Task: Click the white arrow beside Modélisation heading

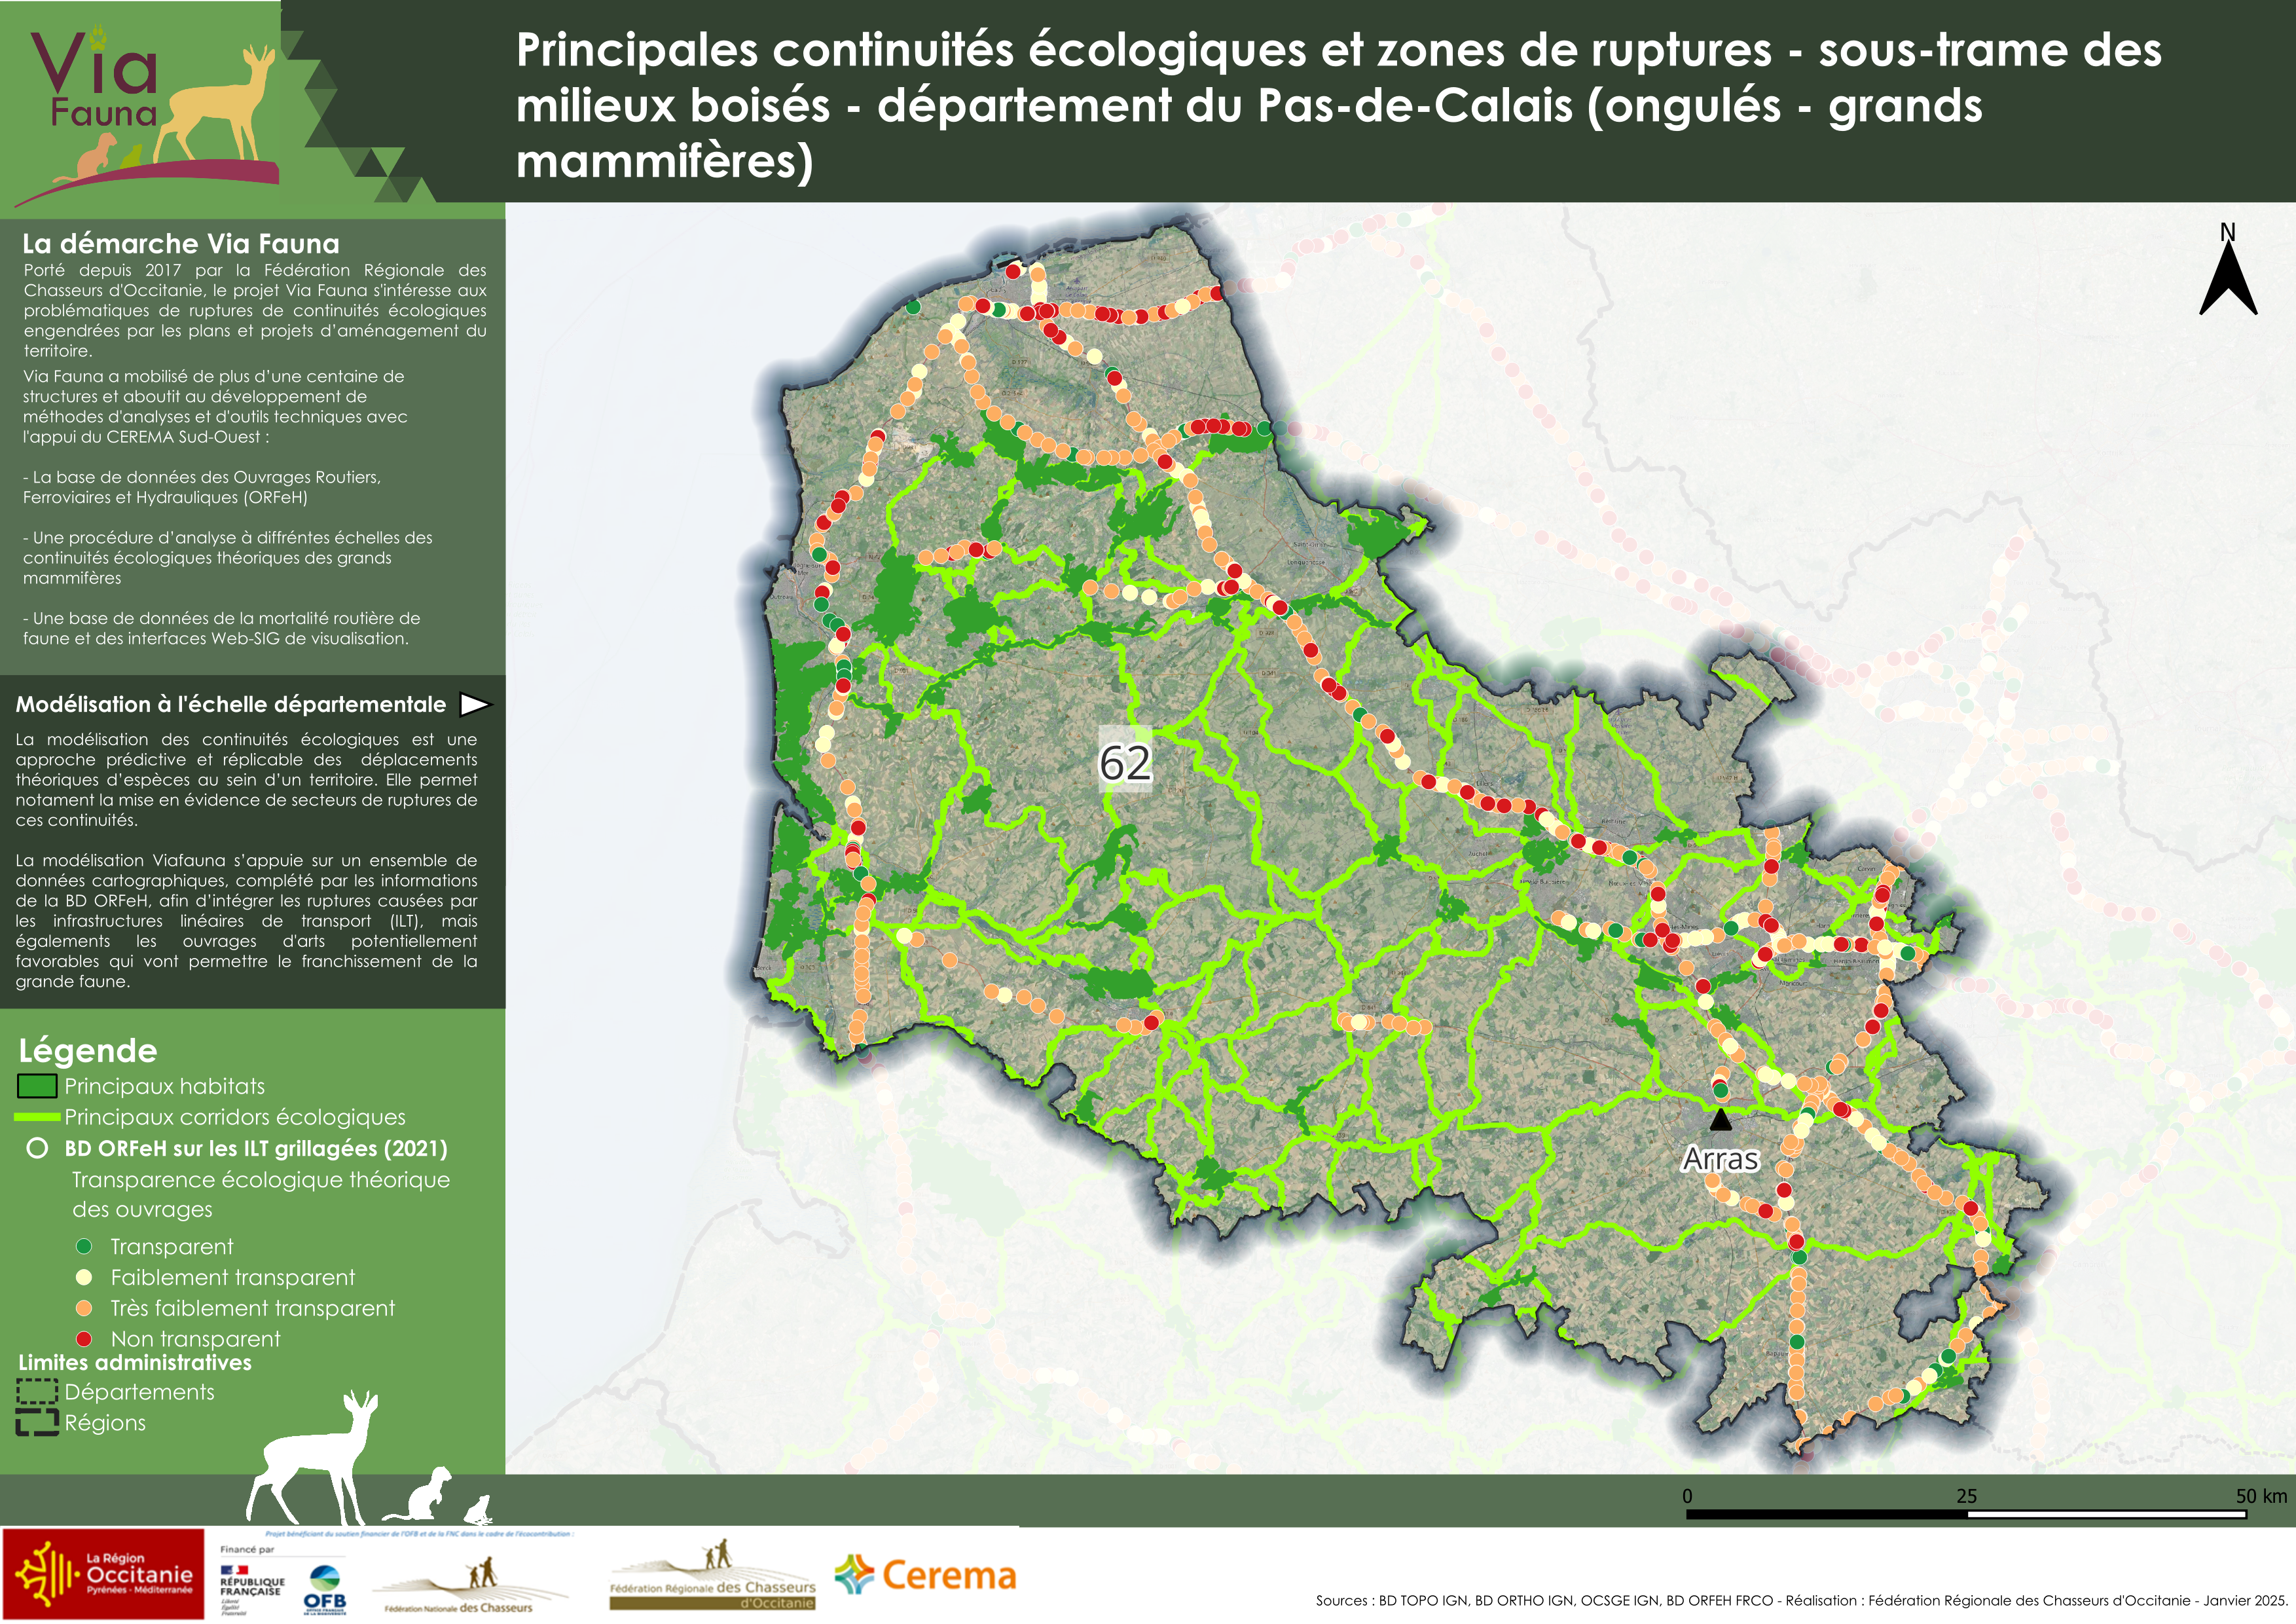Action: click(x=474, y=704)
